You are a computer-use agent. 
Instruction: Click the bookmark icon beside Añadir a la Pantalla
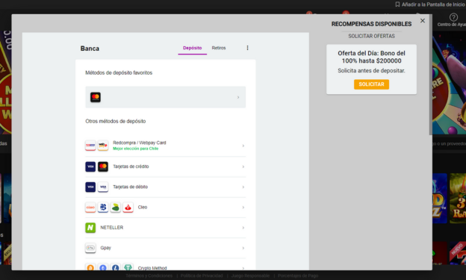coord(397,4)
